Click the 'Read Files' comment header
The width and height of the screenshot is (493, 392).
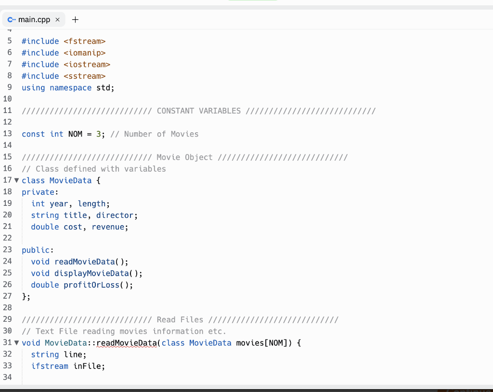[x=180, y=320]
